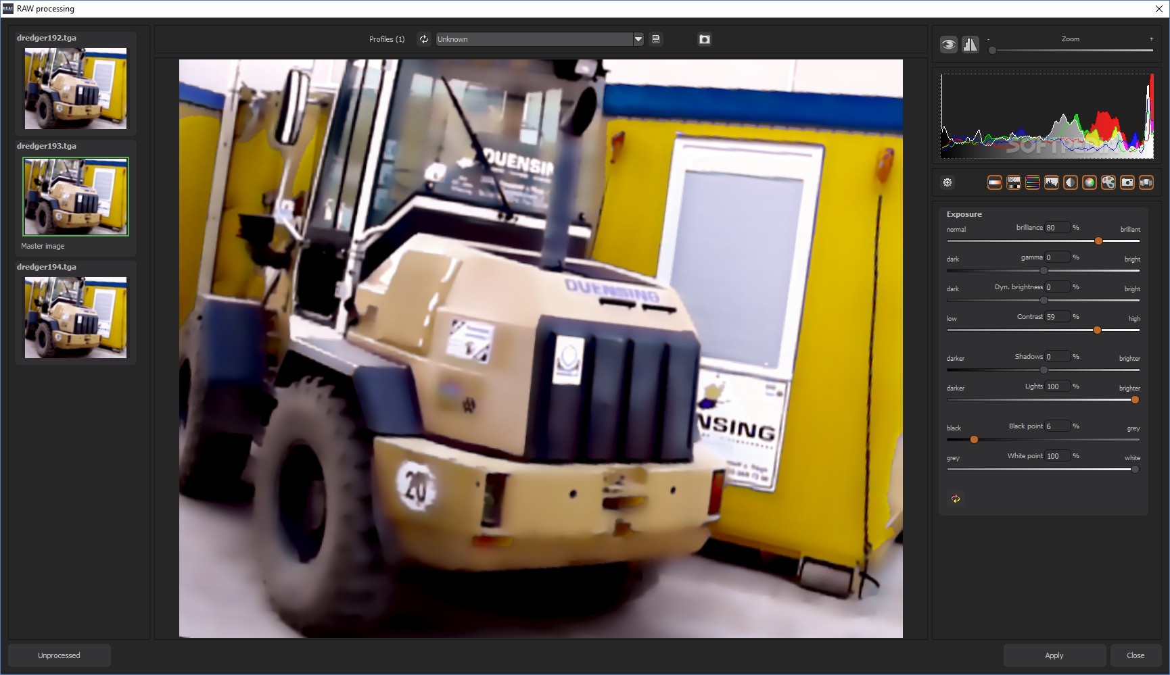Select the dredger192.tga thumbnail

click(76, 89)
